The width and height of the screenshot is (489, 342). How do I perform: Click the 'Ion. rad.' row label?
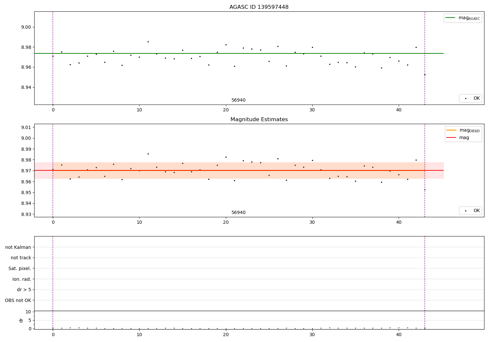click(22, 279)
